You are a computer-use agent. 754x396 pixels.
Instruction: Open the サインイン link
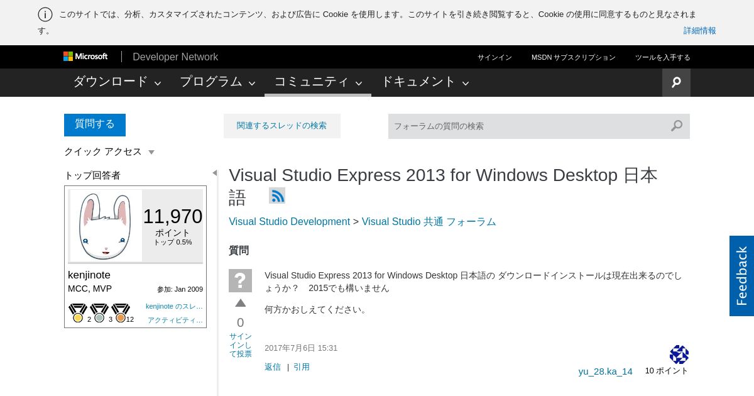click(494, 57)
